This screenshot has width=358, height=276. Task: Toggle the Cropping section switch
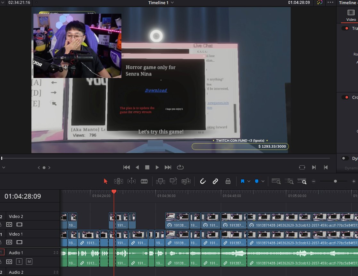pyautogui.click(x=345, y=98)
